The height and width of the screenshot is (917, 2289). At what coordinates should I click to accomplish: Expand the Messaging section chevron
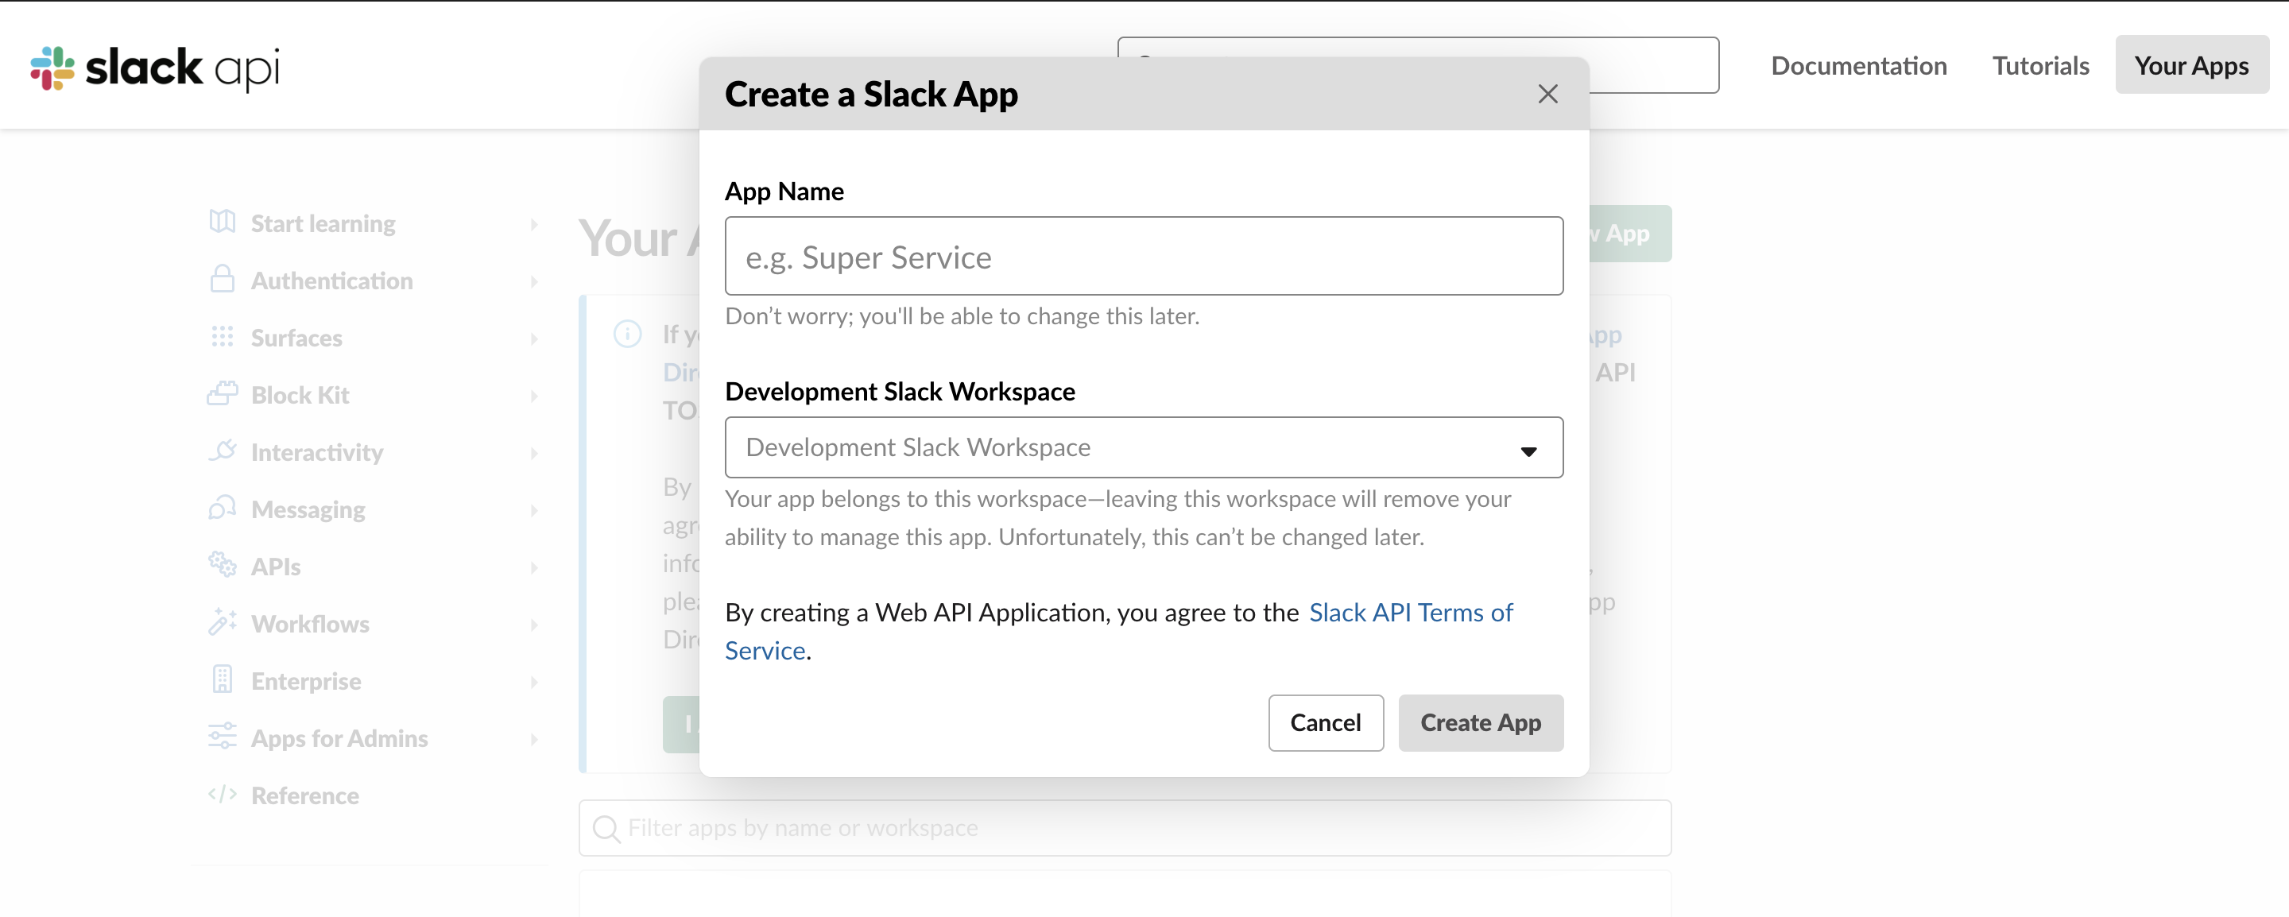[534, 510]
